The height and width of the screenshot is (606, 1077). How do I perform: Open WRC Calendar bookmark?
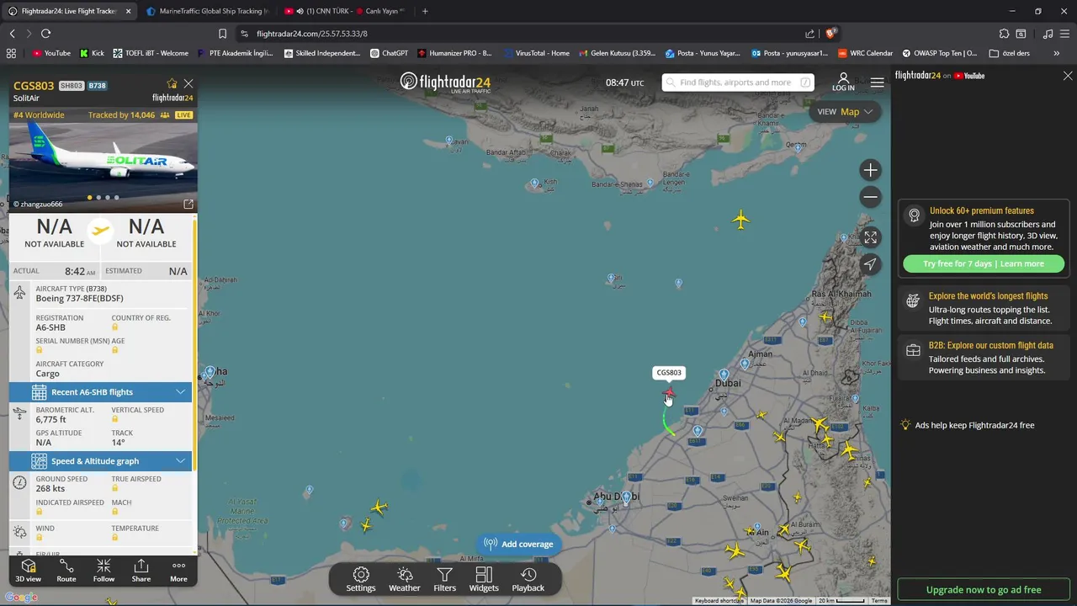click(865, 53)
